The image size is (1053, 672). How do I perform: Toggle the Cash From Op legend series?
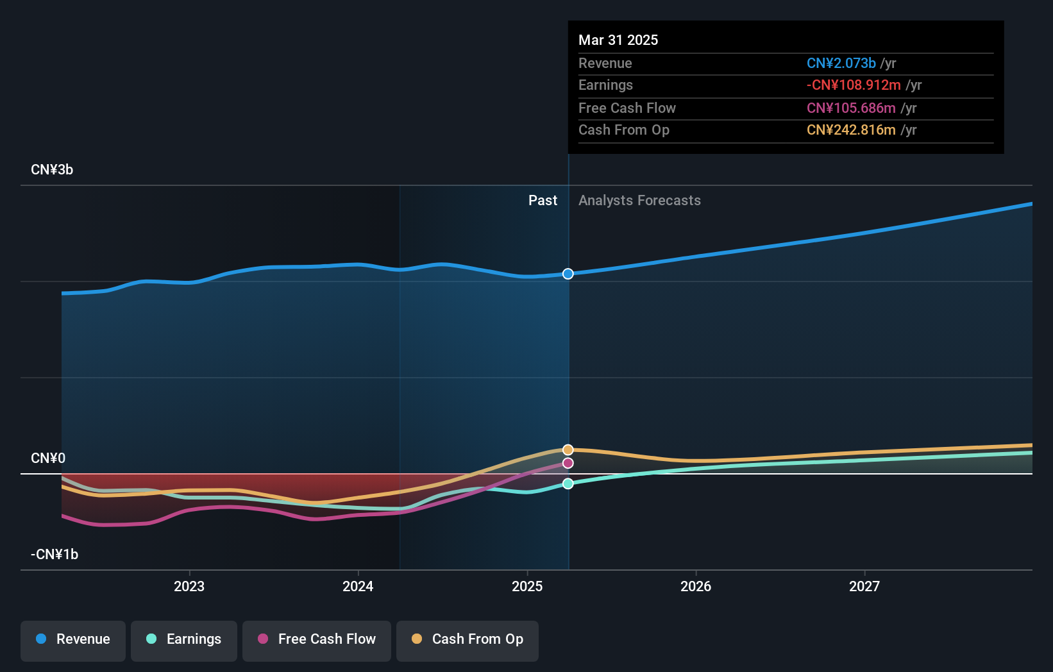tap(468, 641)
